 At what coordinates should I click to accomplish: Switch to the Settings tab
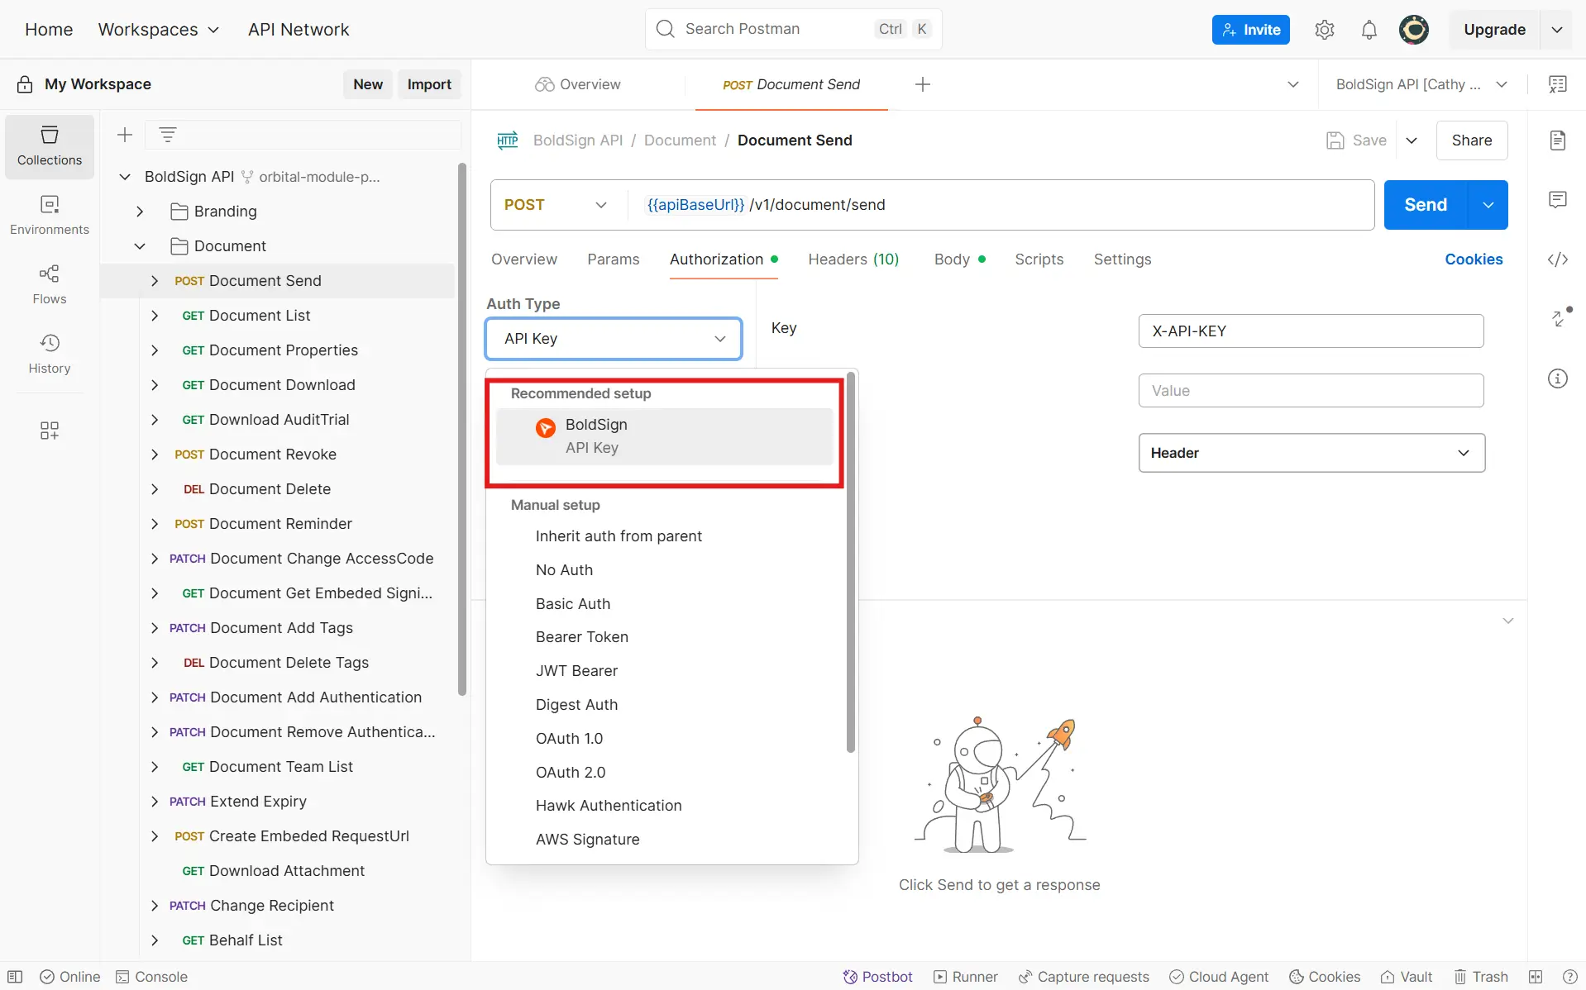tap(1122, 259)
